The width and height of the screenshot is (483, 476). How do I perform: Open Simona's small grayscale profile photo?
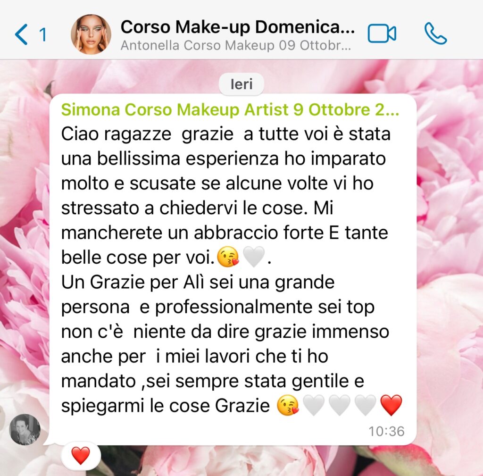point(25,429)
